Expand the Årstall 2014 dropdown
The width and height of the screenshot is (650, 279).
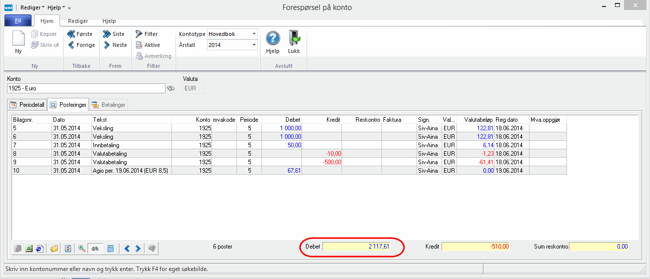(254, 45)
